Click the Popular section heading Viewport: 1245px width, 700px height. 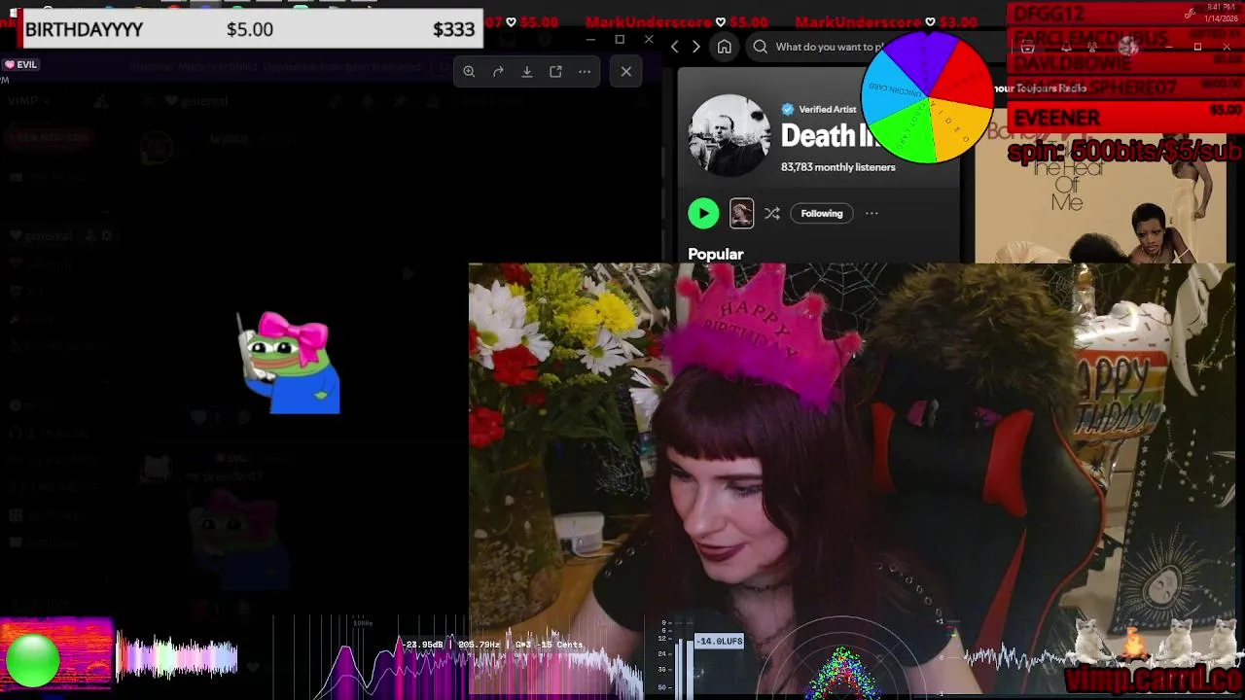click(x=716, y=254)
